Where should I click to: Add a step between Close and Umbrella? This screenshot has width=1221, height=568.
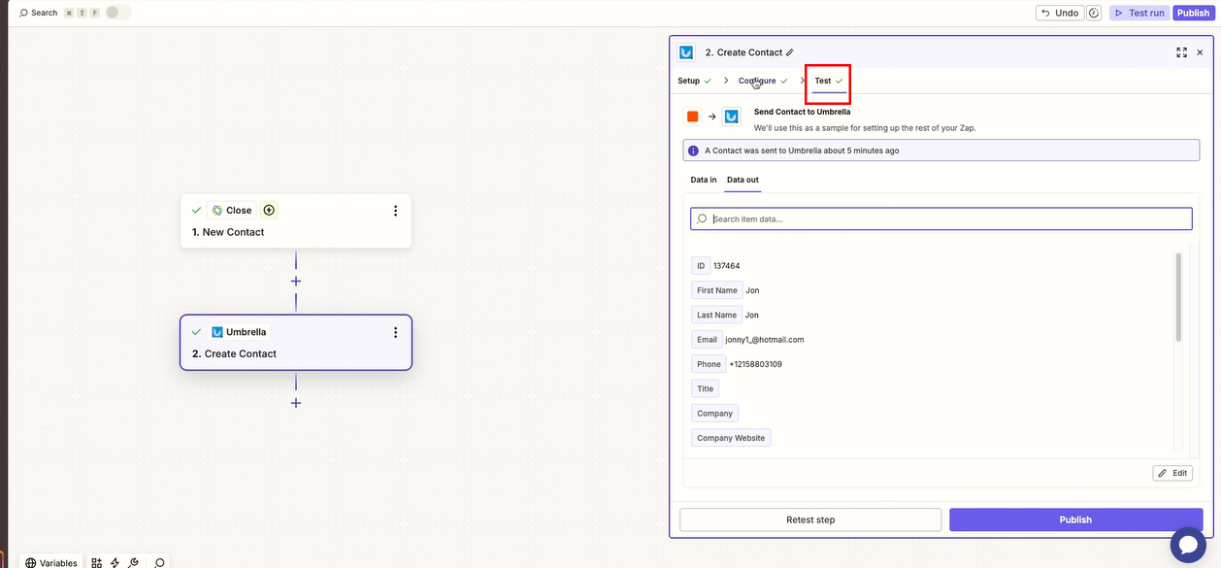(x=296, y=282)
